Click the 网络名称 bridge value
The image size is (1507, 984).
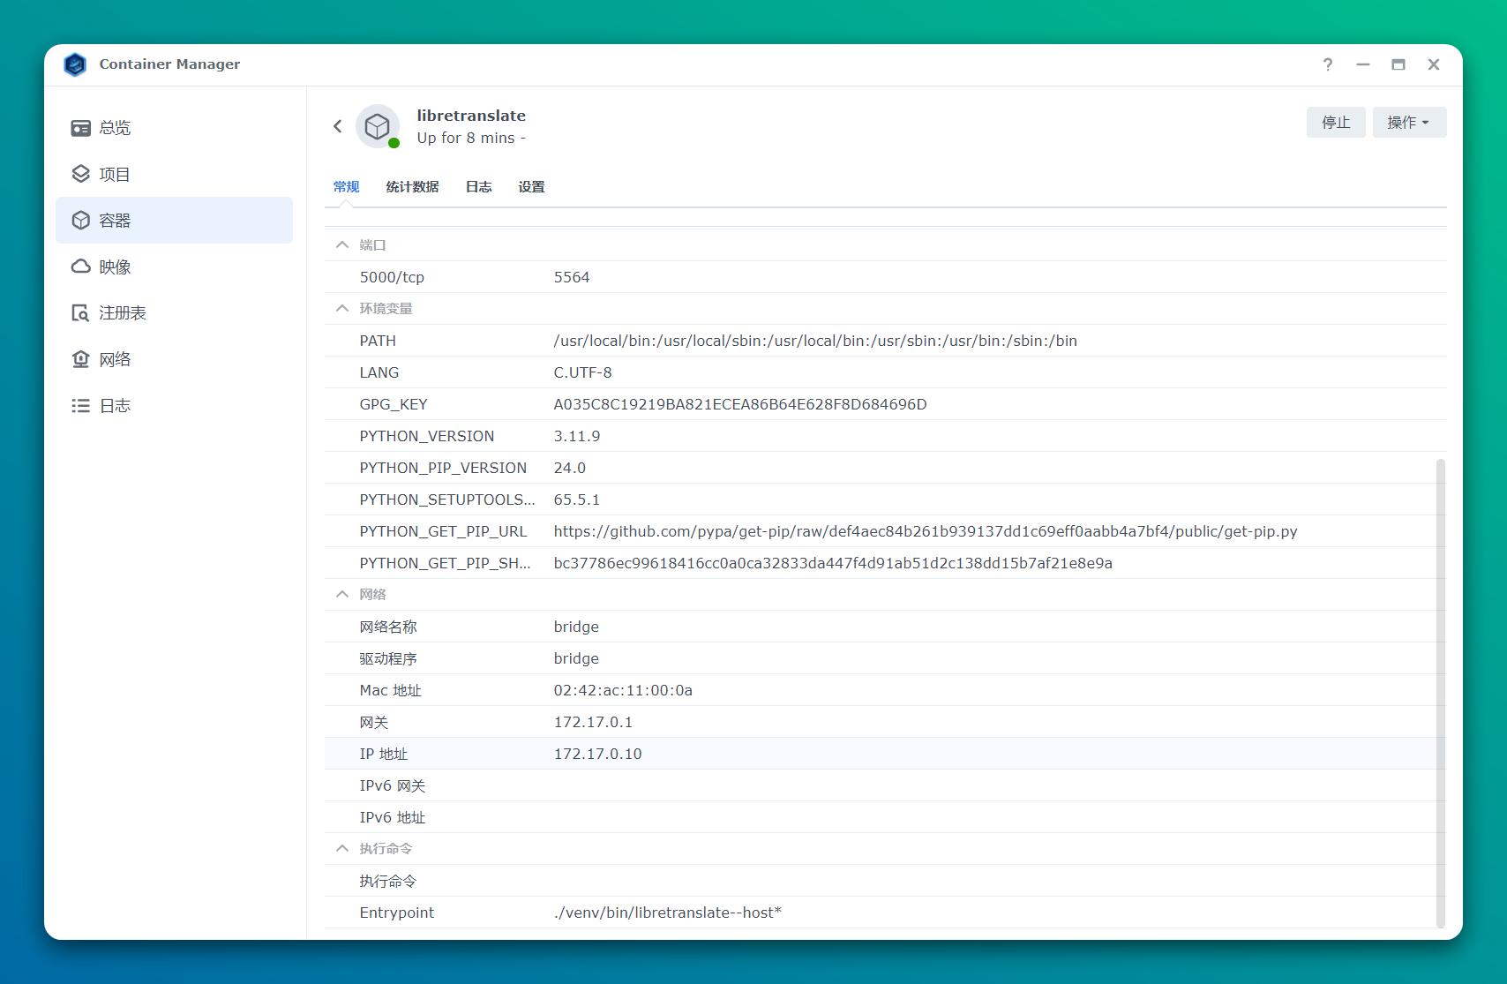click(576, 627)
